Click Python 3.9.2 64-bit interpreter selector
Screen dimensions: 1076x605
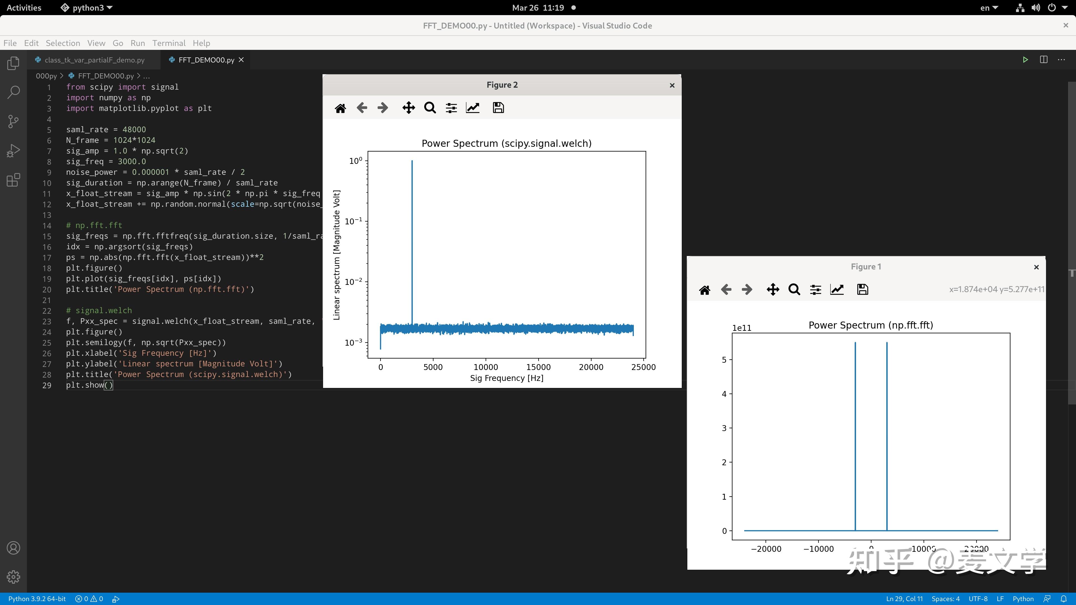point(37,599)
